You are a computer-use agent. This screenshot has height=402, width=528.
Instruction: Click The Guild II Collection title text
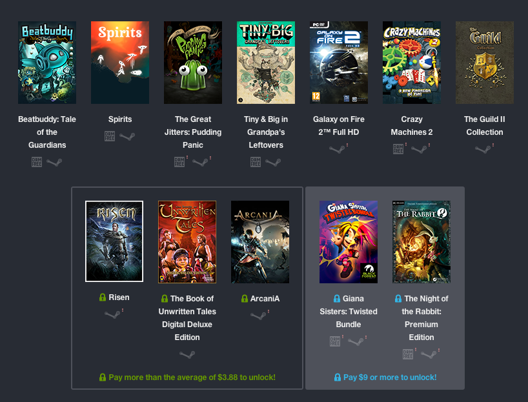point(485,126)
